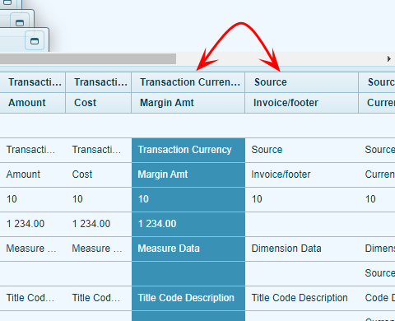Click the window icon on middle stacked panel

pyautogui.click(x=20, y=22)
